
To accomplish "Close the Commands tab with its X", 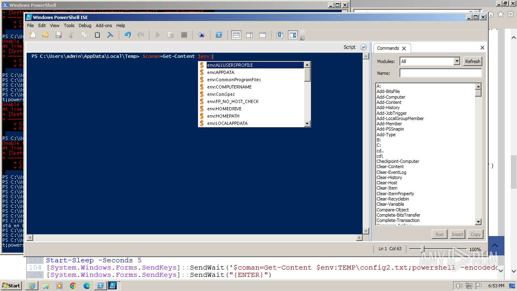I will [x=404, y=48].
